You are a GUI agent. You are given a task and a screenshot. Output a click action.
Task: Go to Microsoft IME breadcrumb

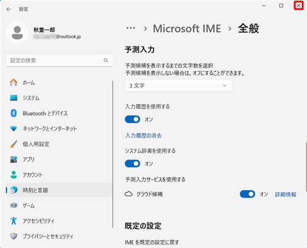(x=187, y=28)
